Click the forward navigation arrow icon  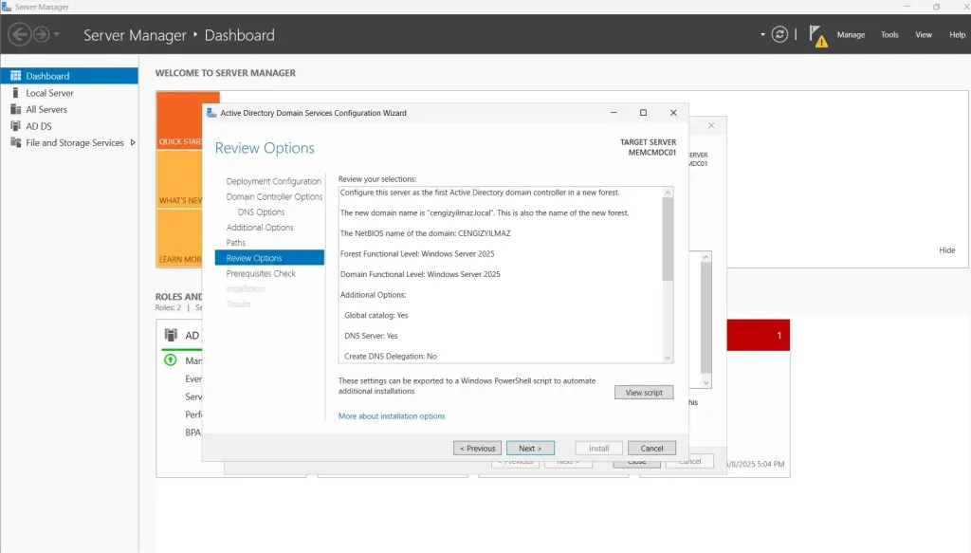pyautogui.click(x=41, y=34)
